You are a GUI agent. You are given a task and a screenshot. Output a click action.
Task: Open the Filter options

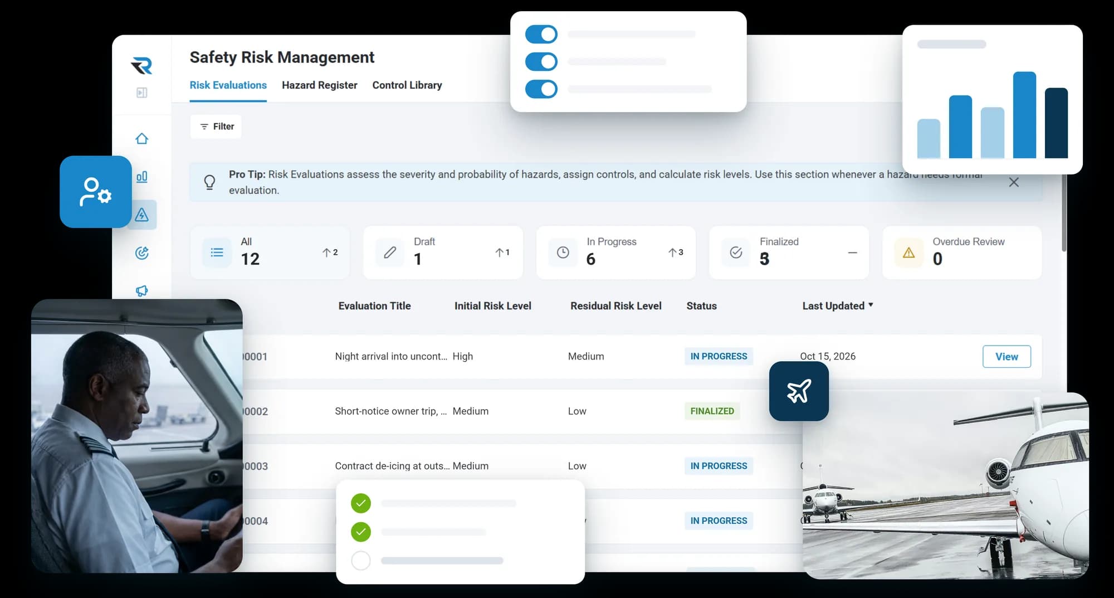(216, 127)
